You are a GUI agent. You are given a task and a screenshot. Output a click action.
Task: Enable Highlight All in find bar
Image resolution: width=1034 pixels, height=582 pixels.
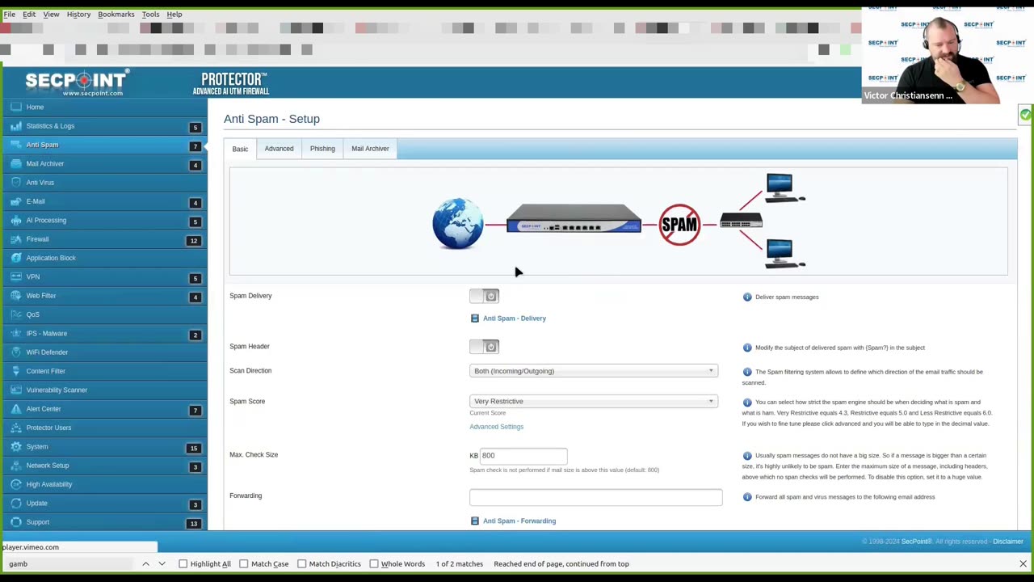pyautogui.click(x=183, y=563)
